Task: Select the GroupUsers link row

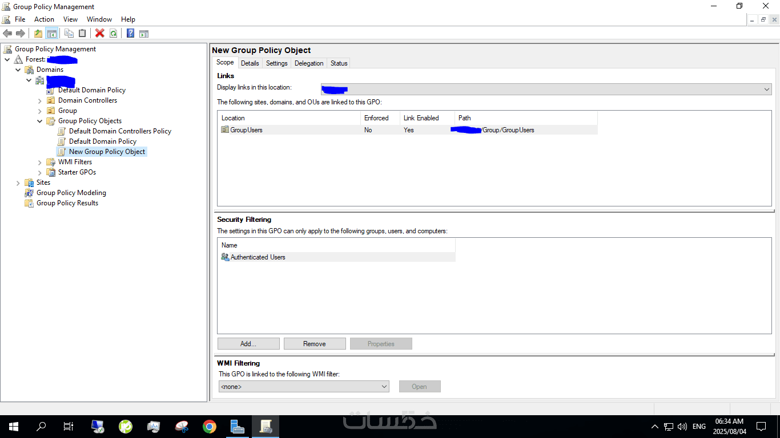Action: pos(409,130)
